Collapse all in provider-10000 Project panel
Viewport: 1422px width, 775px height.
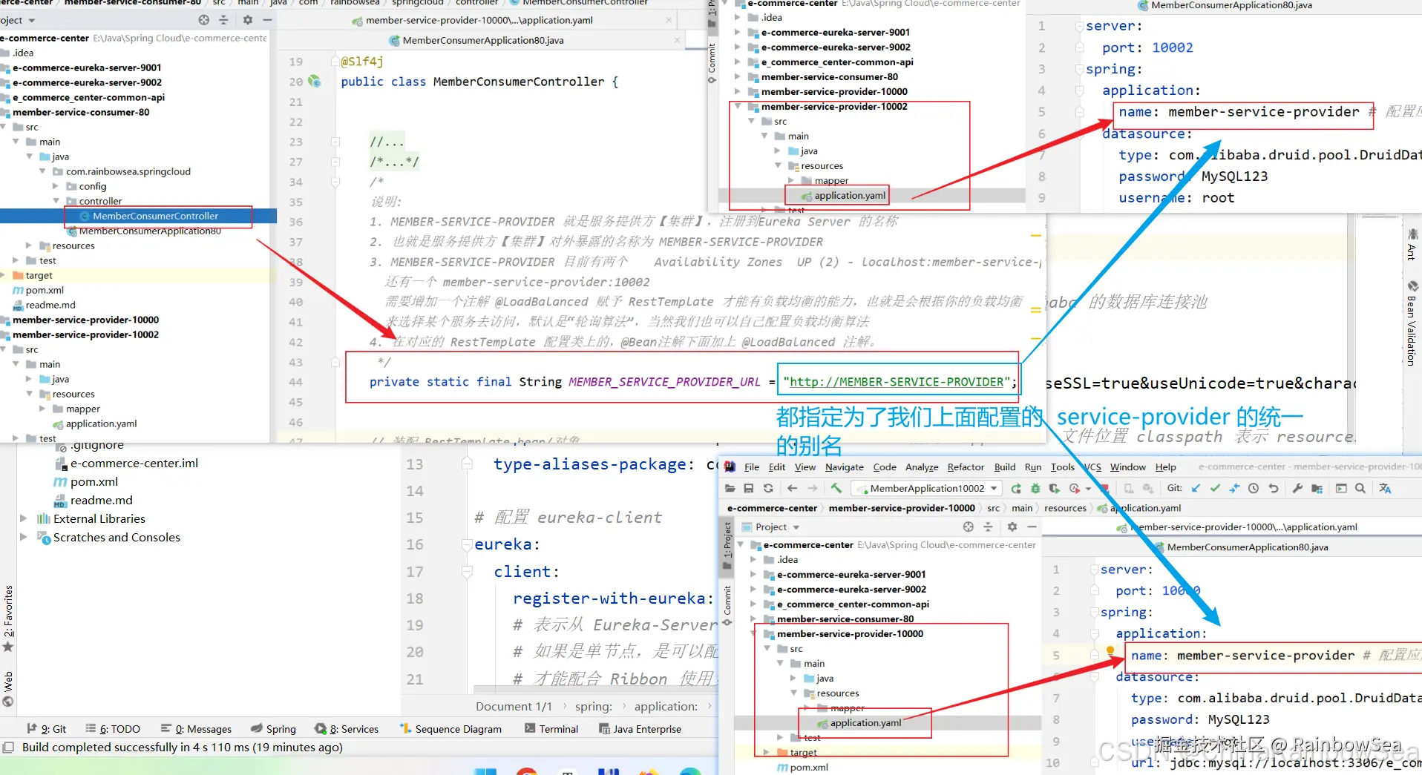click(988, 527)
